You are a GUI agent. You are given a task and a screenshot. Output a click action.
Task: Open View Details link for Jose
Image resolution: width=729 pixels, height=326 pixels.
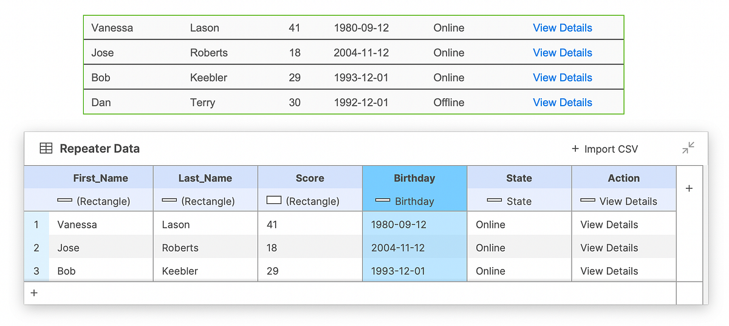(x=563, y=53)
